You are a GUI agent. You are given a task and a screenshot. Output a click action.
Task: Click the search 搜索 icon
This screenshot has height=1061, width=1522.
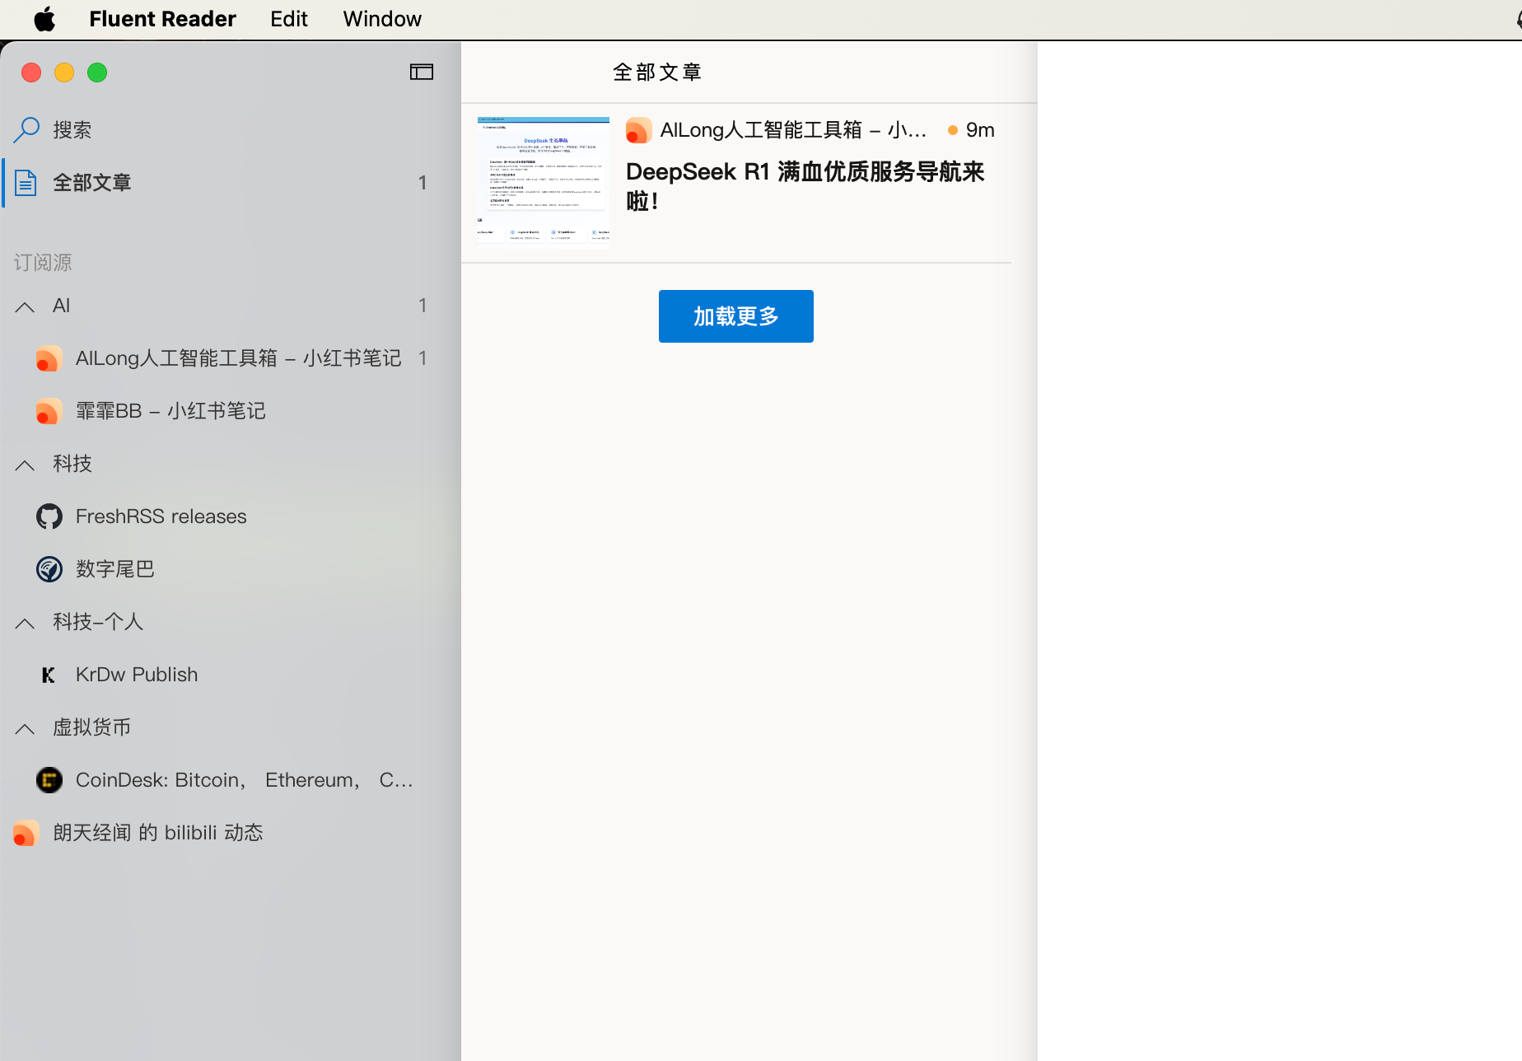(x=26, y=129)
